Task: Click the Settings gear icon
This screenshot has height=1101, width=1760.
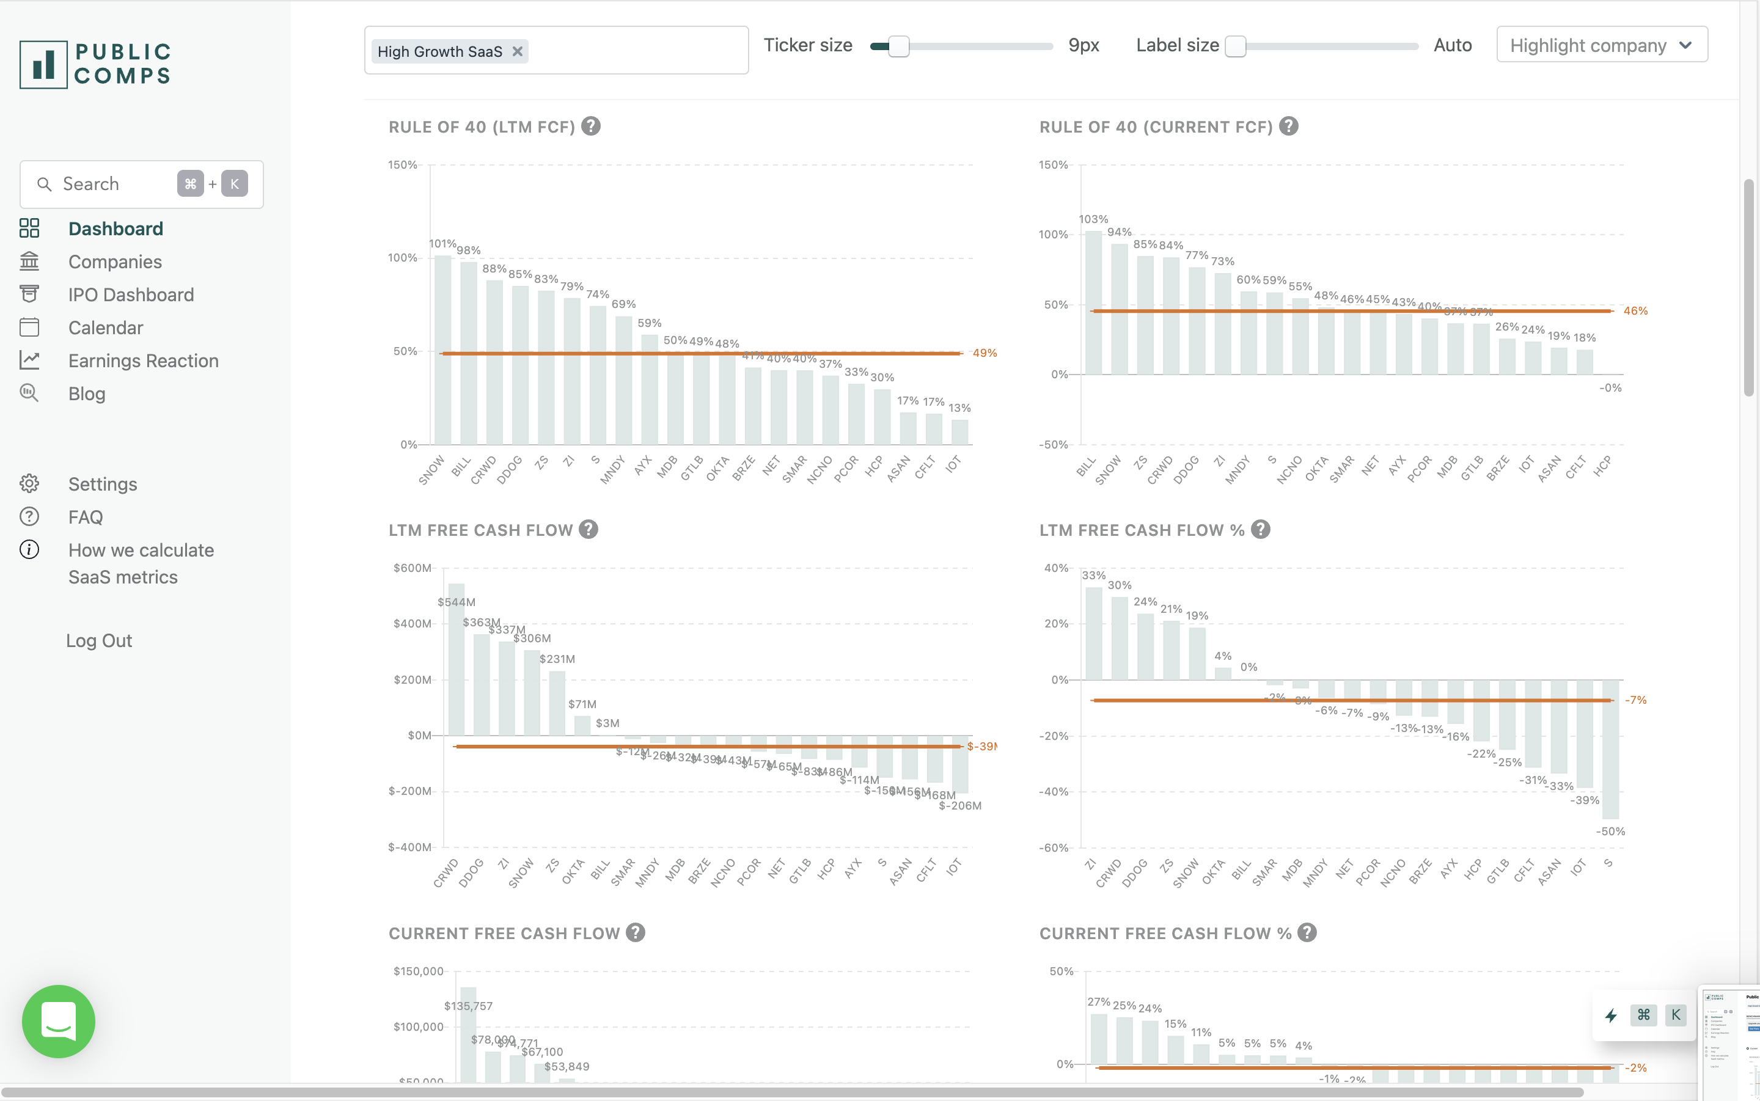Action: tap(29, 483)
